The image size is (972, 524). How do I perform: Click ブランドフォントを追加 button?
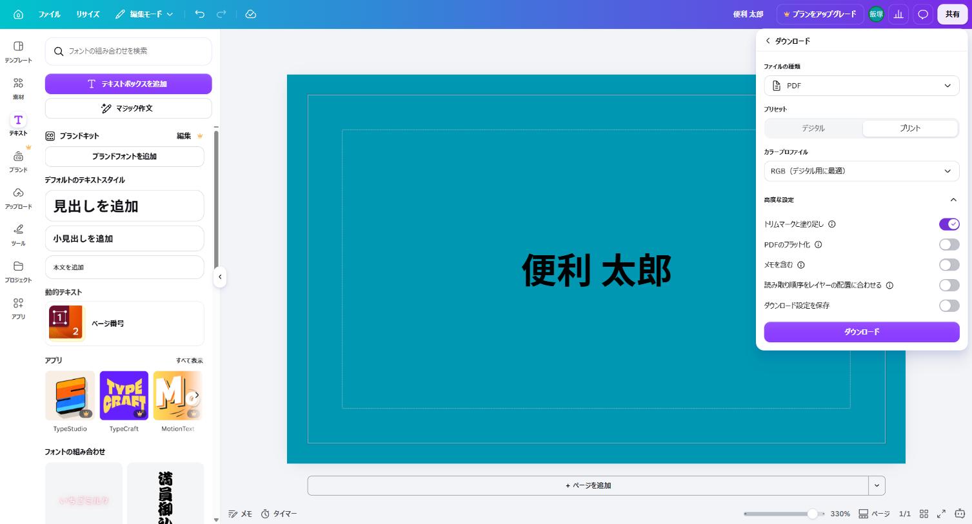click(124, 157)
